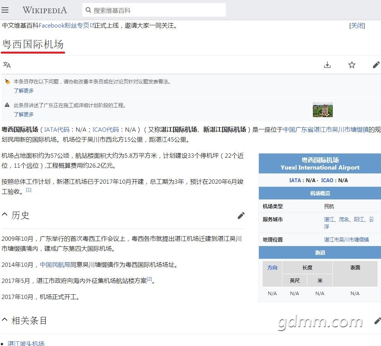Click the IATA代码 link in the intro
Image resolution: width=381 pixels, height=346 pixels.
click(x=57, y=130)
